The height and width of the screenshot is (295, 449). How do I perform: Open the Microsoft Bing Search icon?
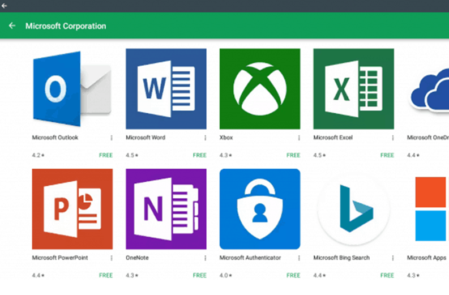[354, 209]
